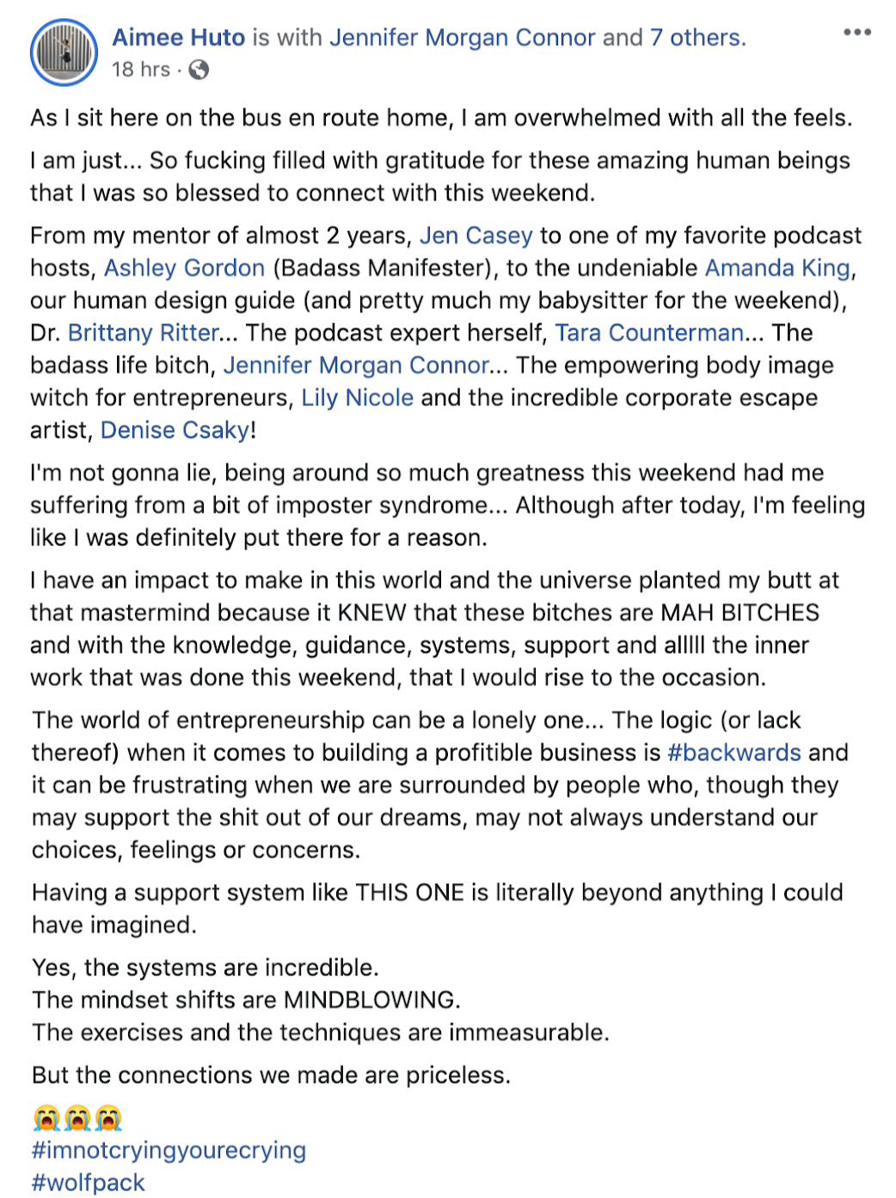Open Aimee Huto's profile picture
Screen dimensions: 896x1198
(x=64, y=52)
